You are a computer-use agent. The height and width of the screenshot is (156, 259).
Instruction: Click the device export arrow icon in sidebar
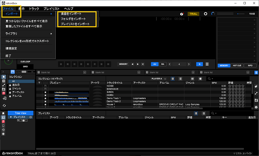(x=4, y=98)
